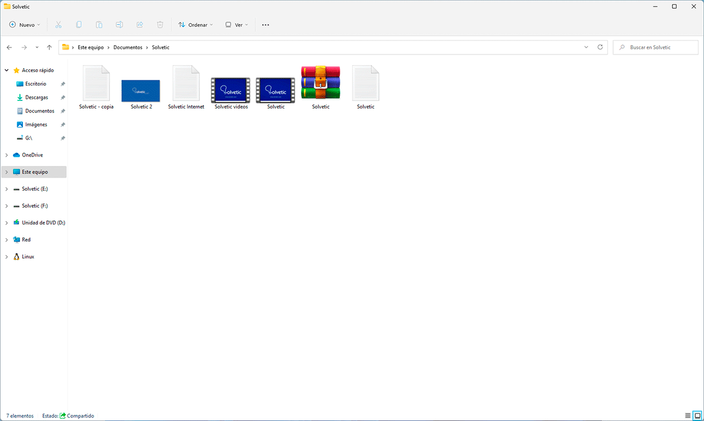The image size is (704, 421).
Task: Go back with the left arrow
Action: 9,47
